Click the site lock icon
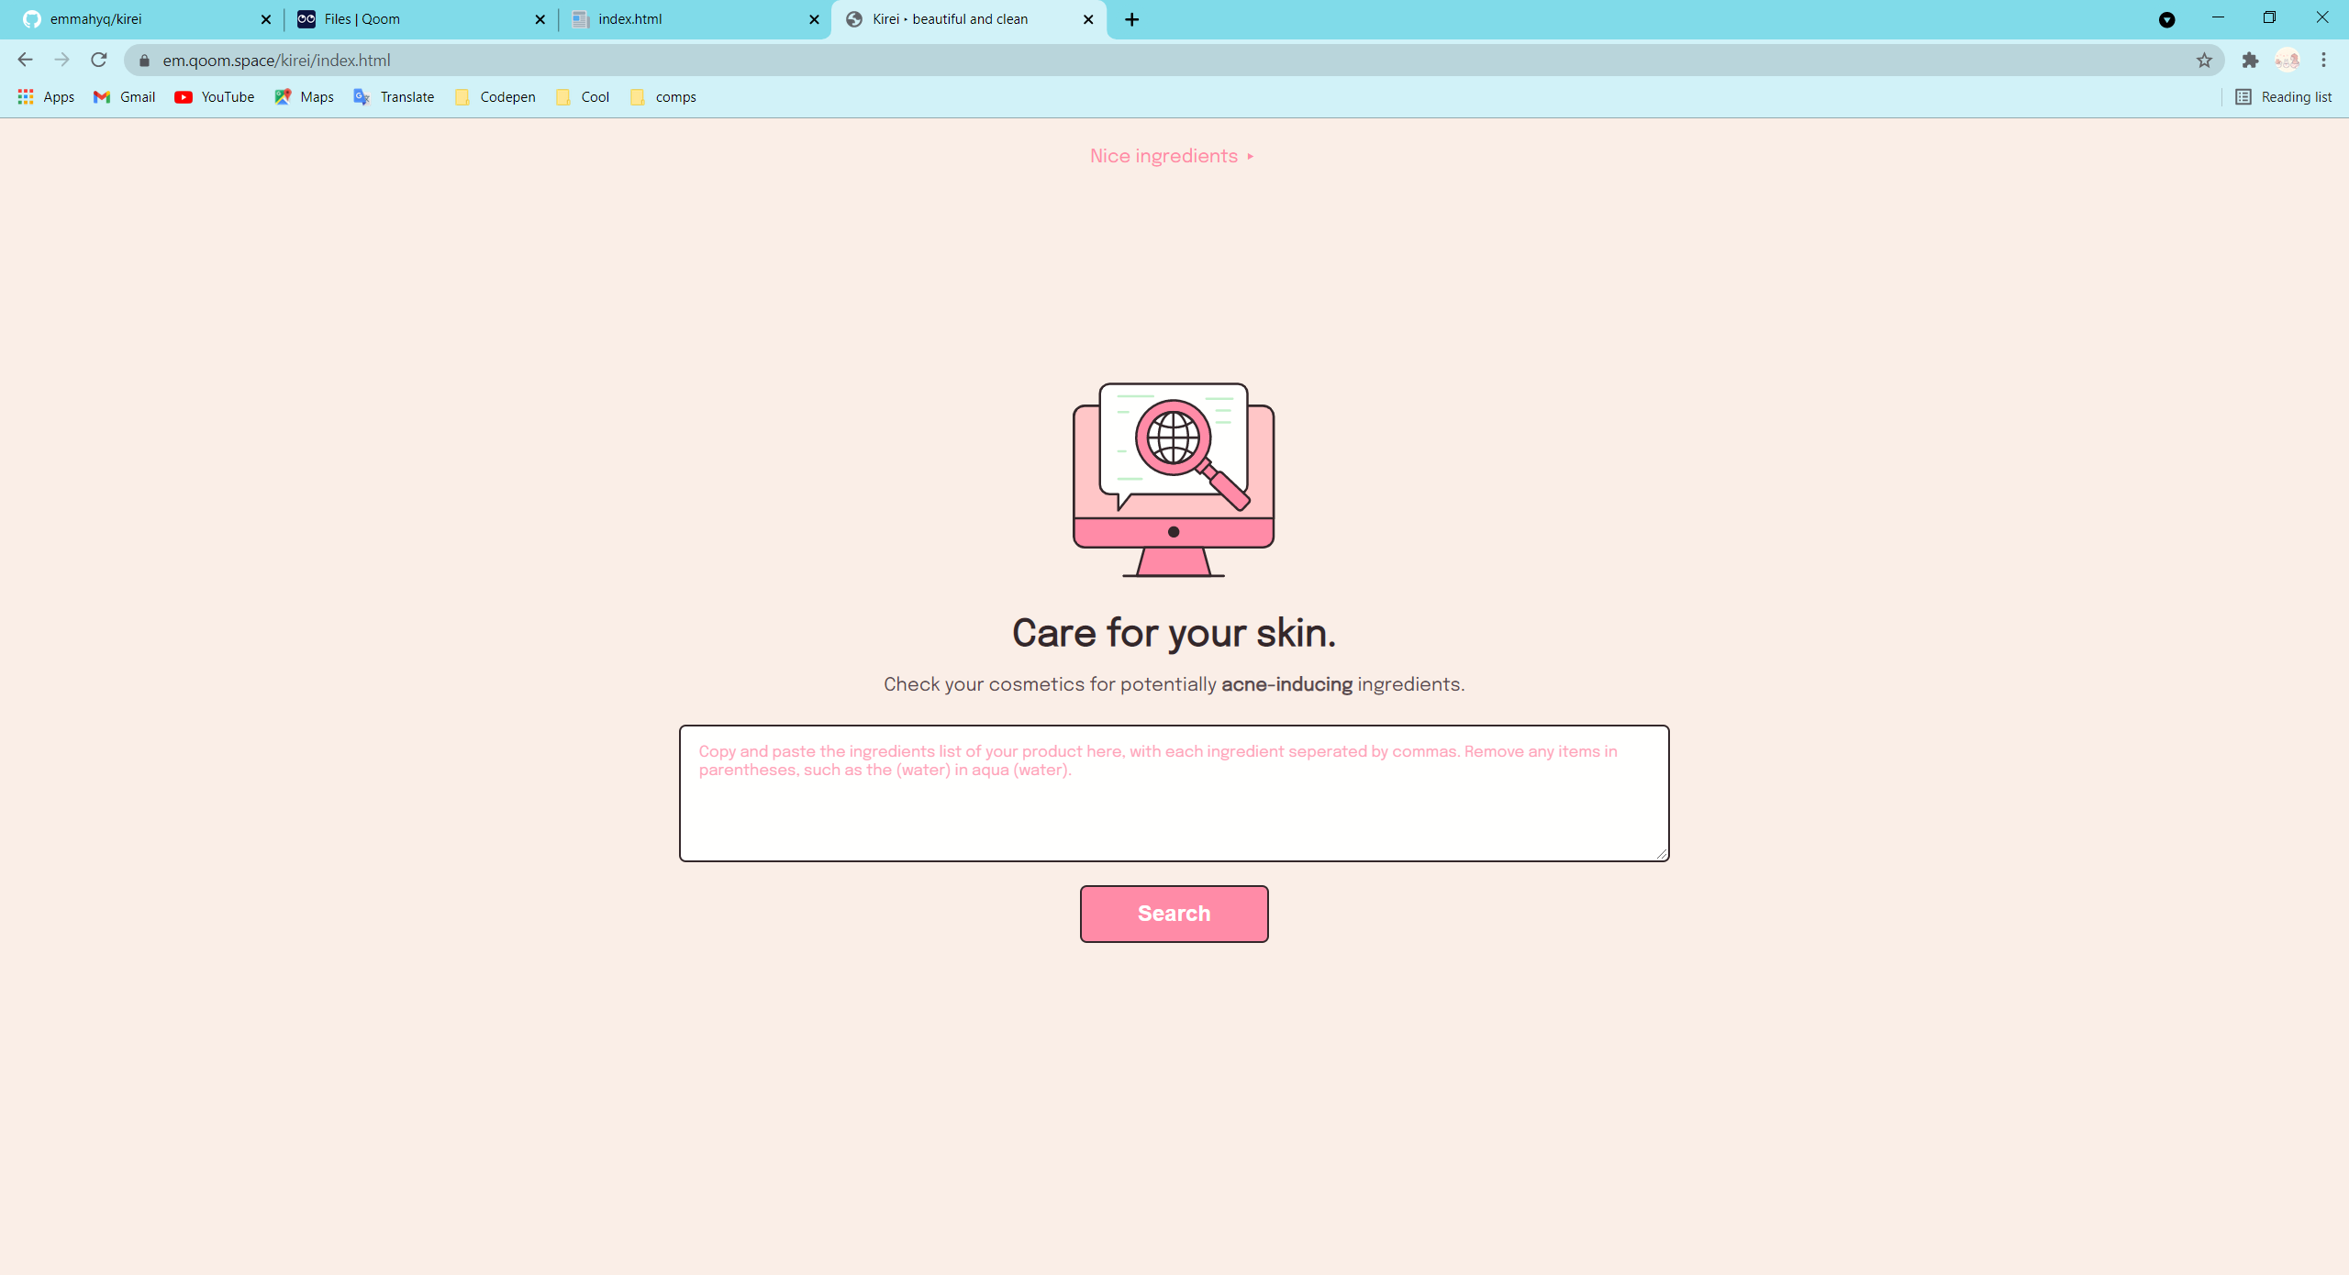 [144, 61]
